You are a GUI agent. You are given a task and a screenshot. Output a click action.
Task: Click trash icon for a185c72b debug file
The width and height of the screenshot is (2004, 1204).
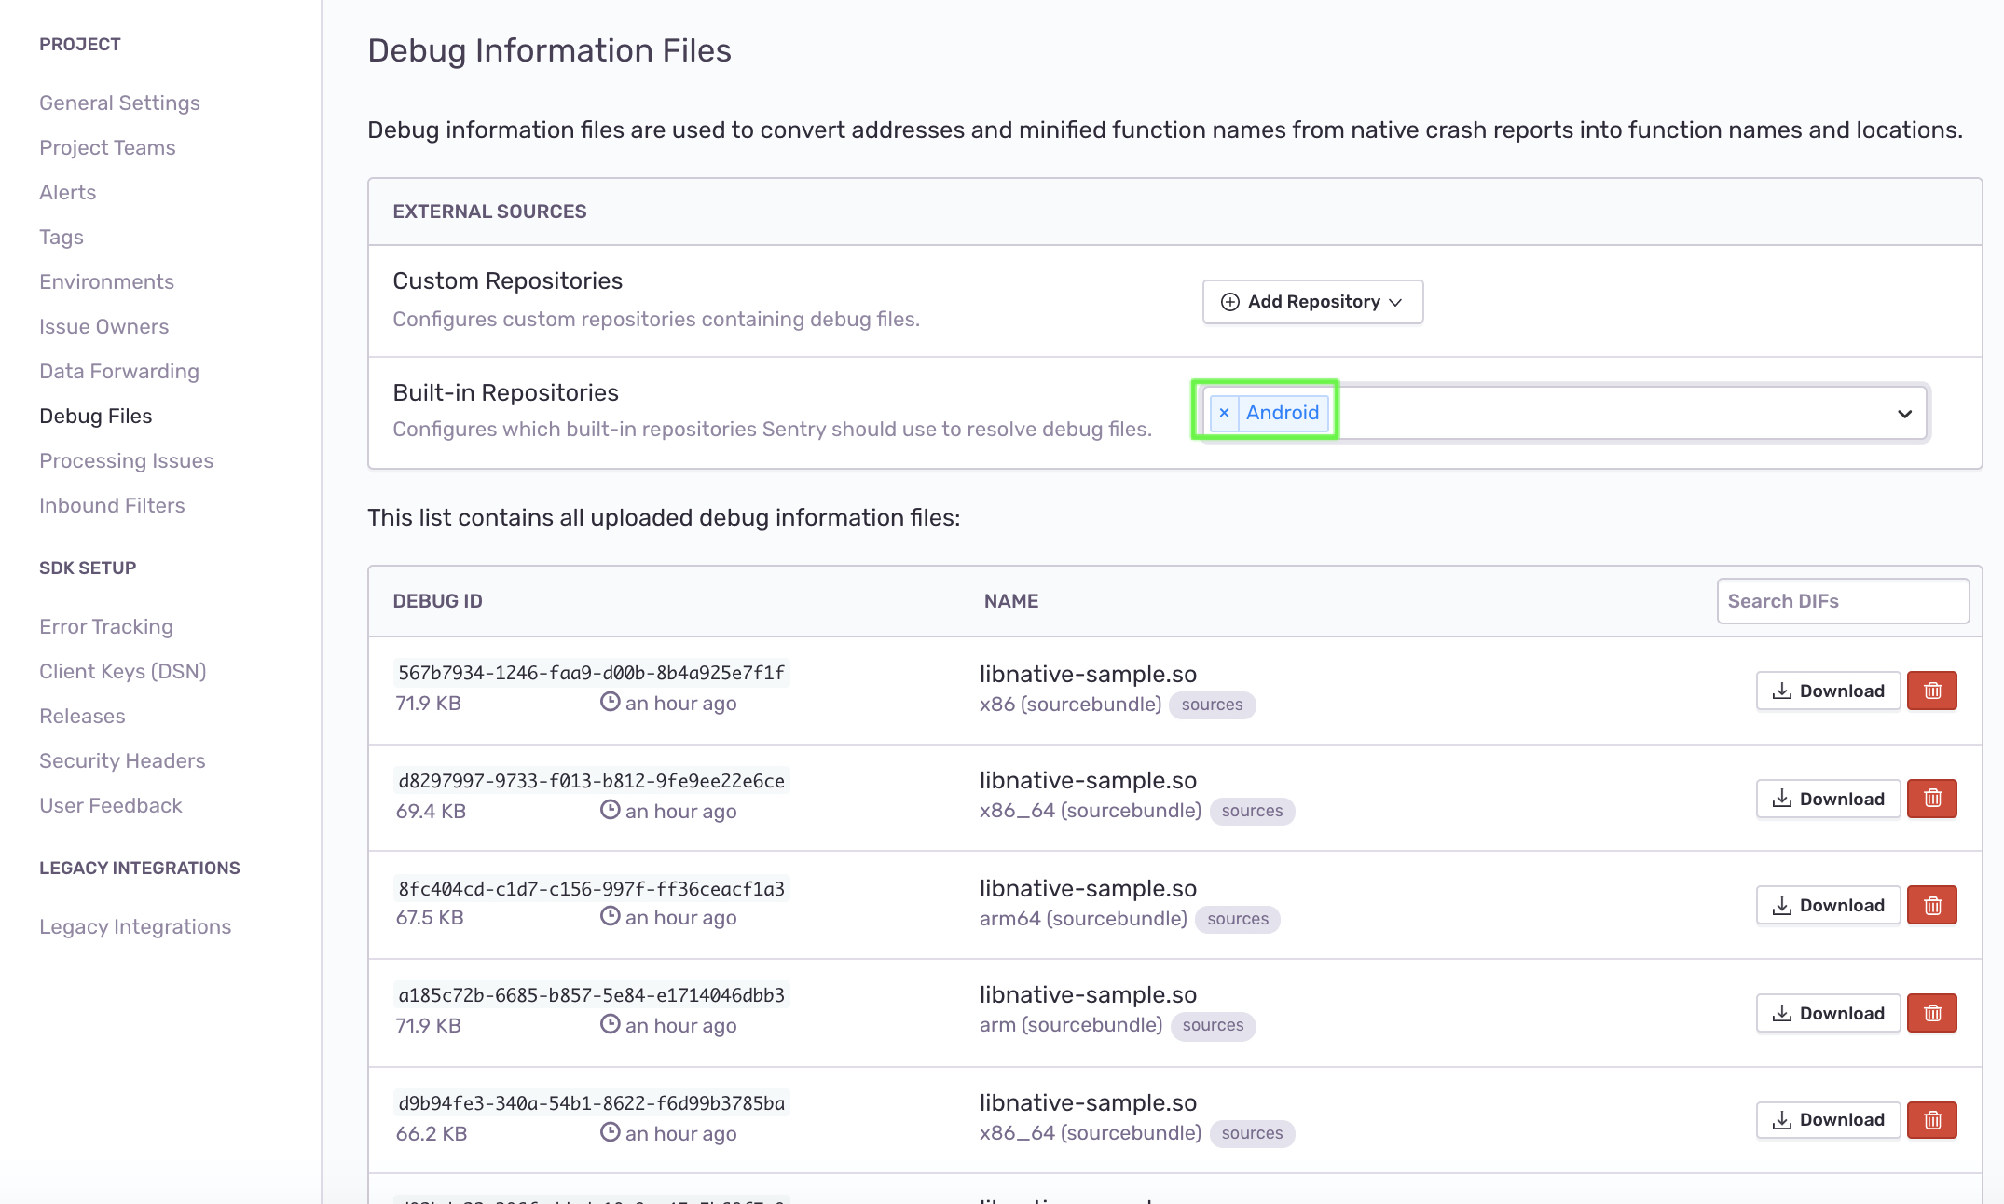tap(1931, 1013)
